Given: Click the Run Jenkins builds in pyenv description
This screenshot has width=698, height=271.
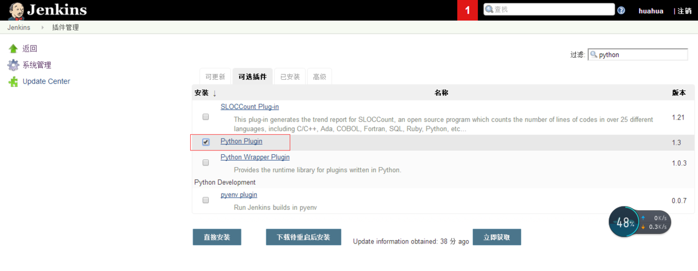Looking at the screenshot, I should [x=275, y=208].
